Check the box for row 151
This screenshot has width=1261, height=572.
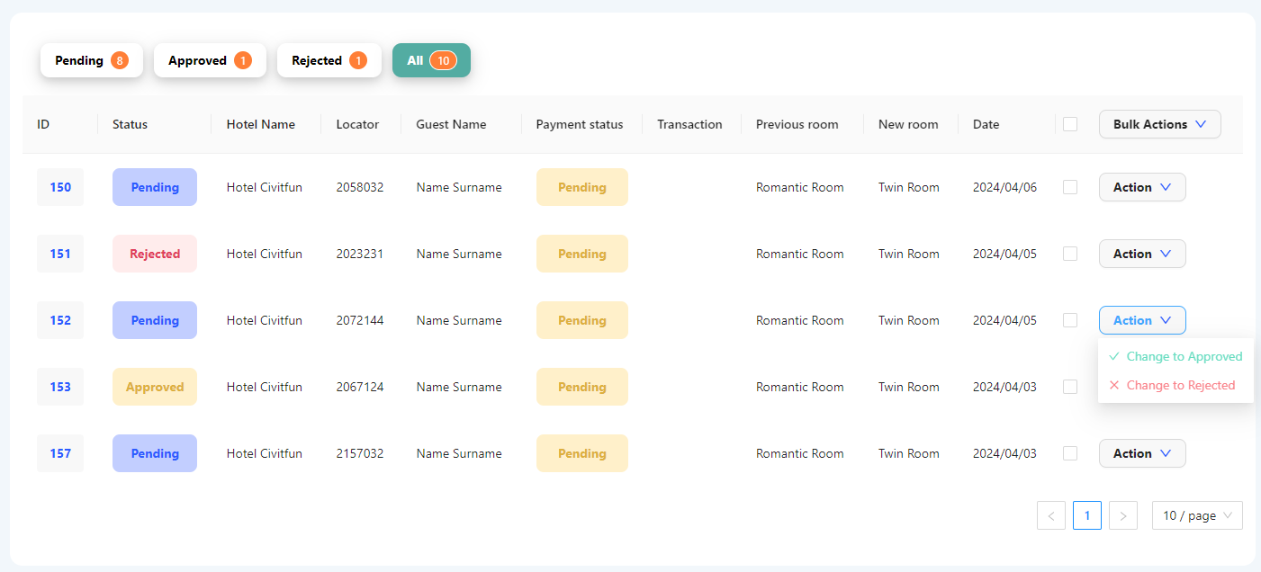[x=1070, y=254]
